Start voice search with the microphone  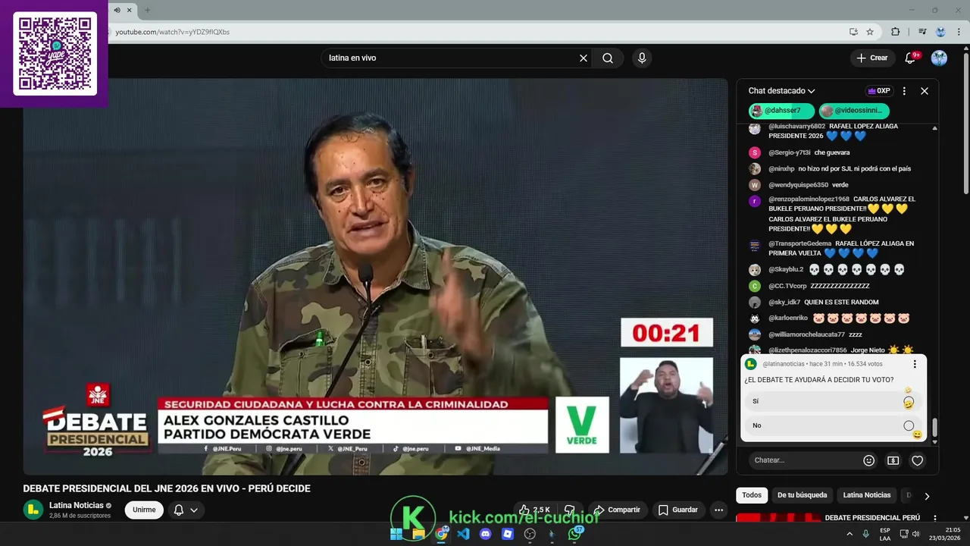[642, 58]
